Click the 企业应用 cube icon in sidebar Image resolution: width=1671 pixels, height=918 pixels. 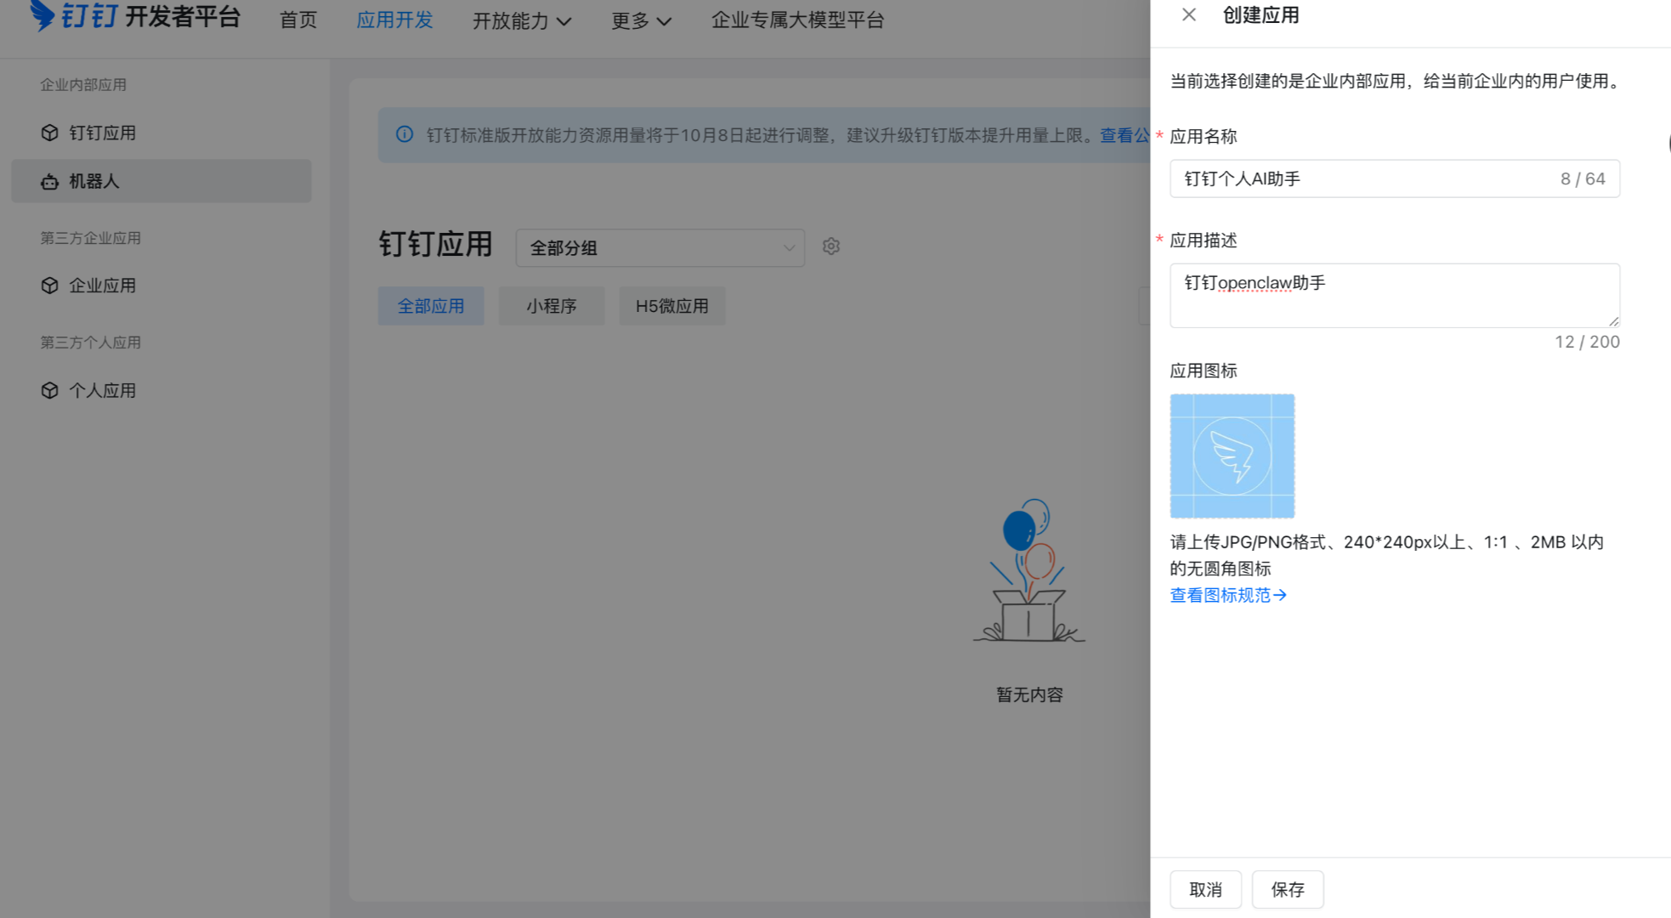pos(50,286)
